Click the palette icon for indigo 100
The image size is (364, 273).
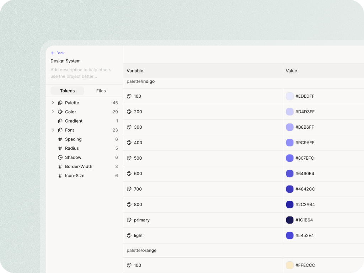point(129,96)
